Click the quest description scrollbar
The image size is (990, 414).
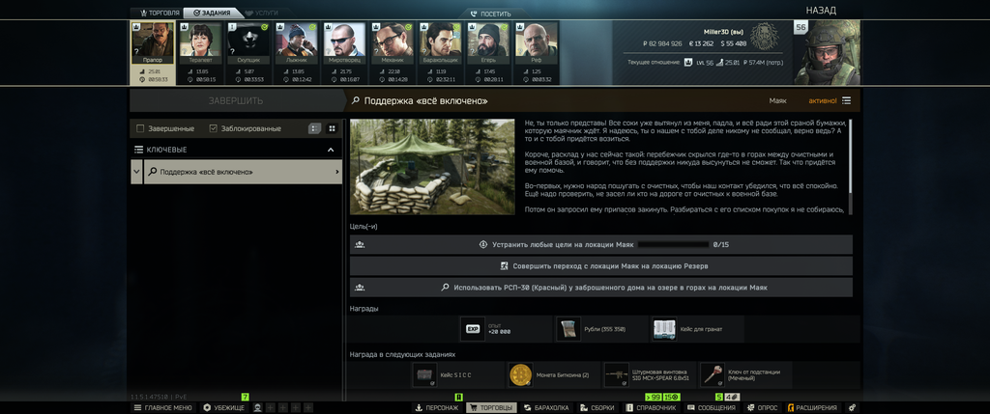tap(851, 155)
